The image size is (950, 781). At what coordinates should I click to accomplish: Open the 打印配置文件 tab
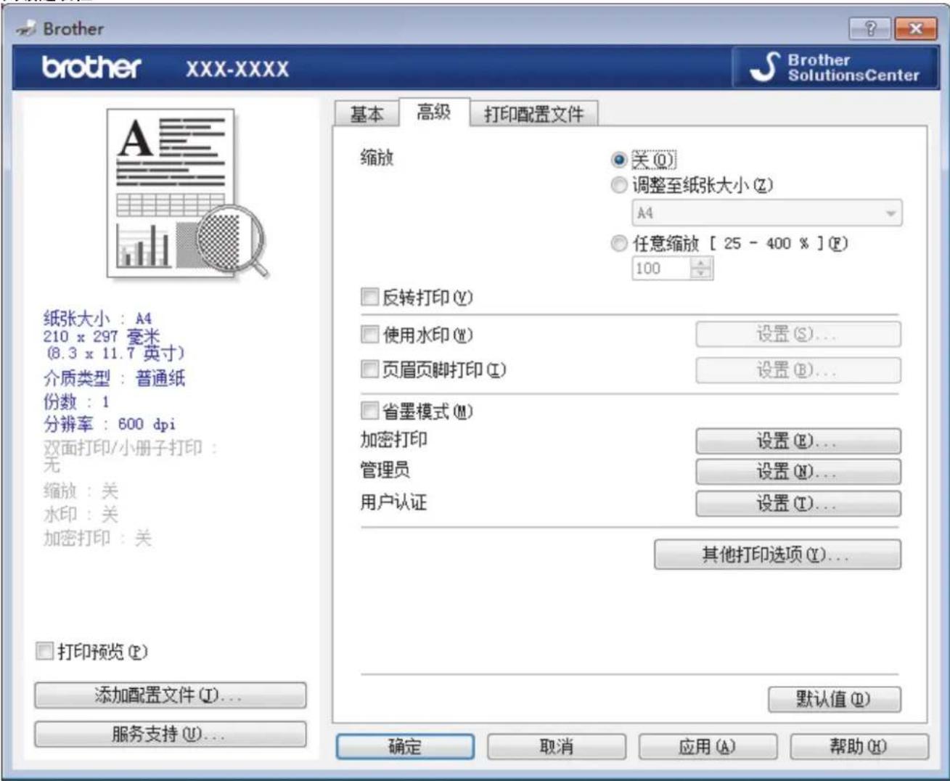click(534, 113)
